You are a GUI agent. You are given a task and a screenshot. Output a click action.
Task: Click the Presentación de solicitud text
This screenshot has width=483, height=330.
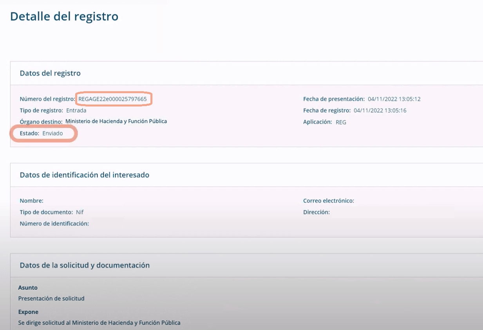click(47, 298)
